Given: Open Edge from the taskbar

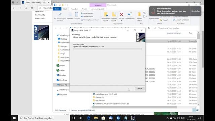Looking at the screenshot, I should pyautogui.click(x=89, y=118).
